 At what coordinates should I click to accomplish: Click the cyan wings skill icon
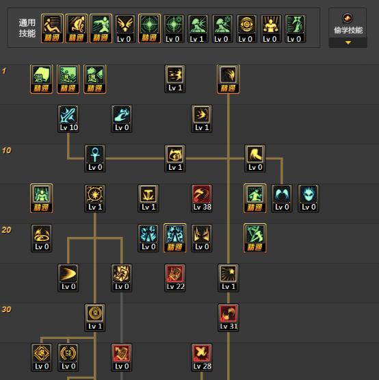point(282,199)
